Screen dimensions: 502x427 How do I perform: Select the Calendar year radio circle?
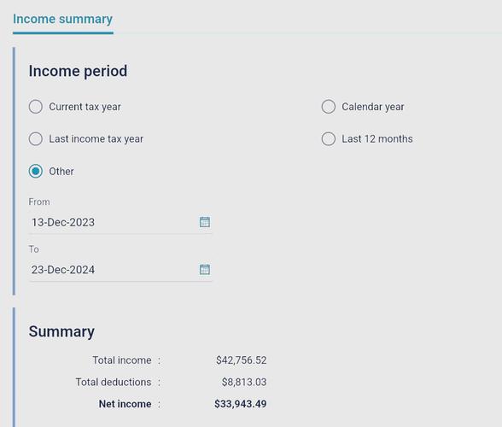click(x=329, y=107)
